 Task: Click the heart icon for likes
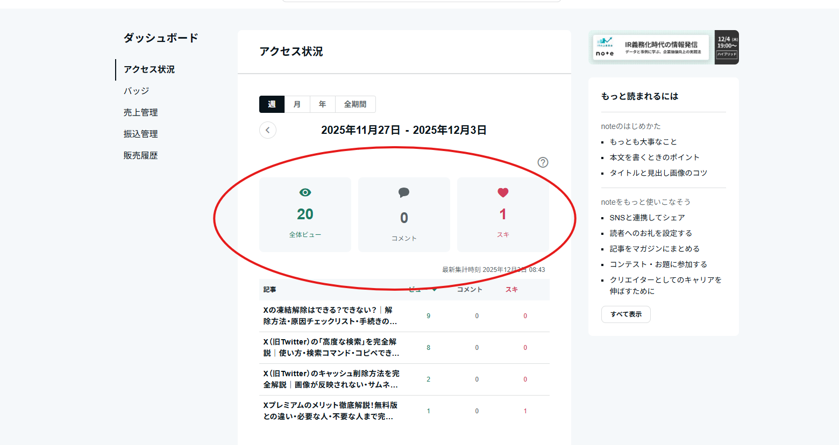503,192
